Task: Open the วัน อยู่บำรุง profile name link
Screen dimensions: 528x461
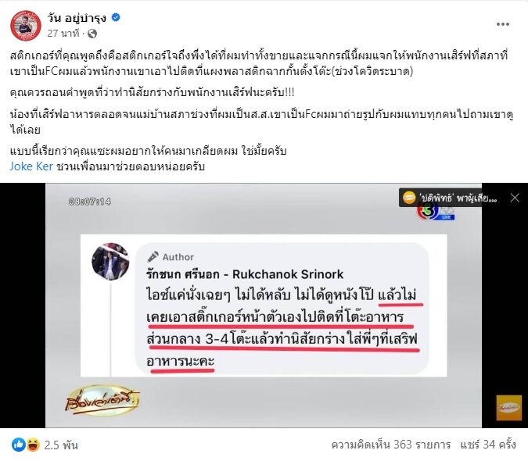Action: click(x=77, y=17)
